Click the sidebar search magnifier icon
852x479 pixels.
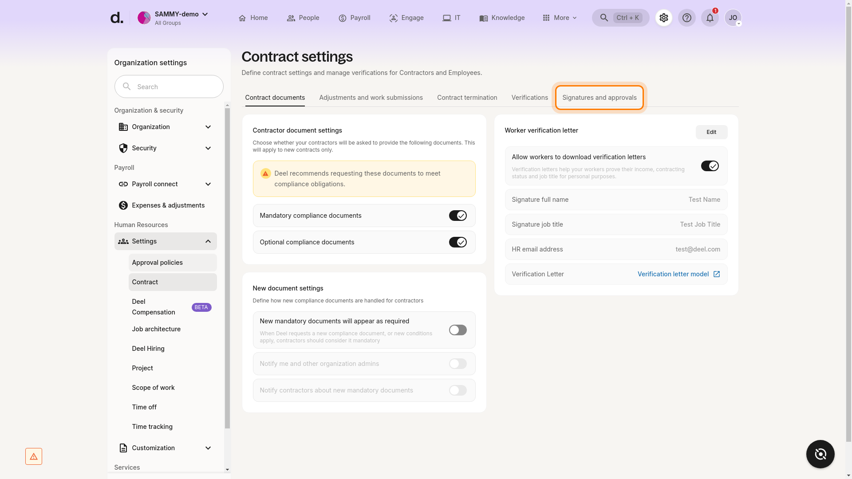tap(127, 86)
